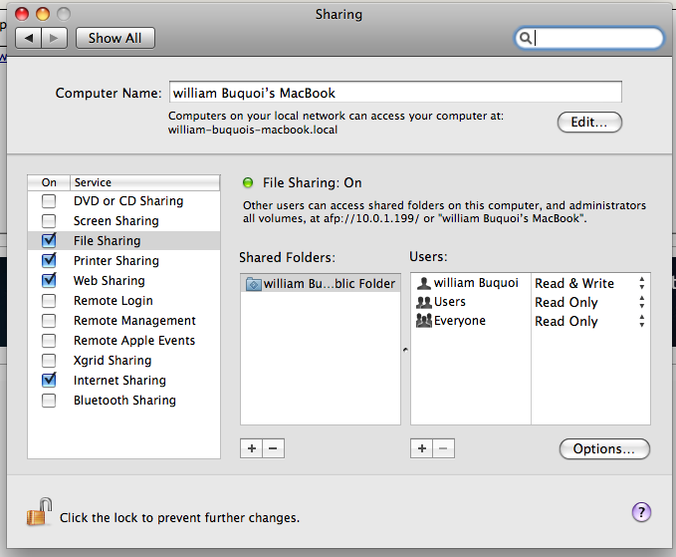Disable the Web Sharing checkbox
676x557 pixels.
tap(49, 280)
